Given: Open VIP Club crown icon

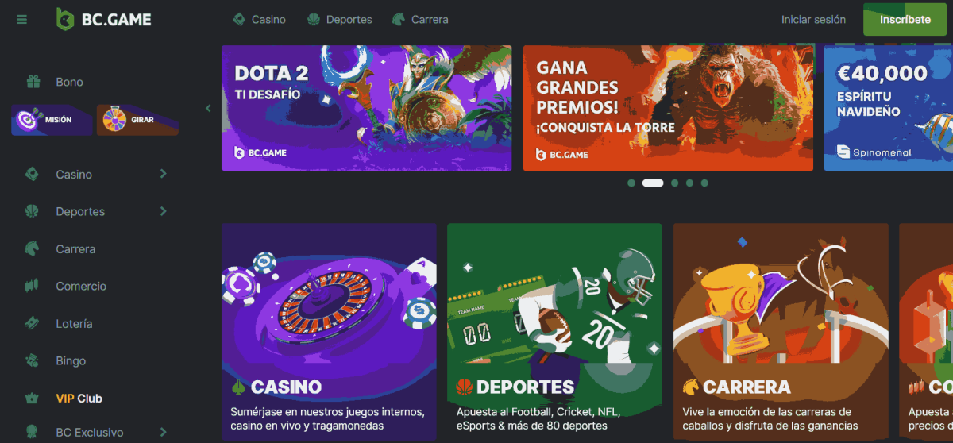Looking at the screenshot, I should (33, 398).
